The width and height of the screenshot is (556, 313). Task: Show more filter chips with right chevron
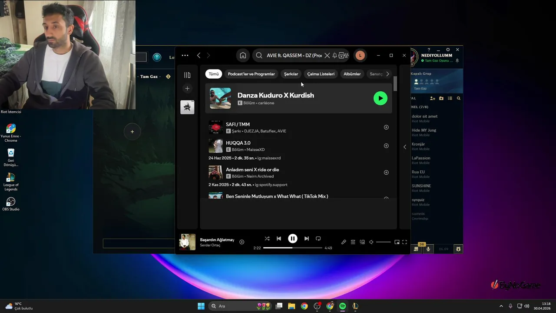[387, 74]
